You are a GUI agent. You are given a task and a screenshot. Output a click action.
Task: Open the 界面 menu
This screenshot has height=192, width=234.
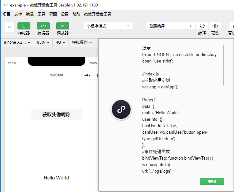coord(53,14)
